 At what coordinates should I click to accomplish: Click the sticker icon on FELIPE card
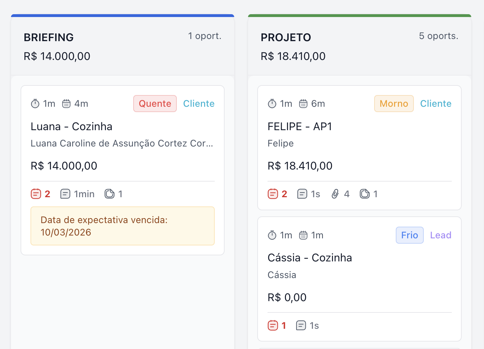point(365,194)
